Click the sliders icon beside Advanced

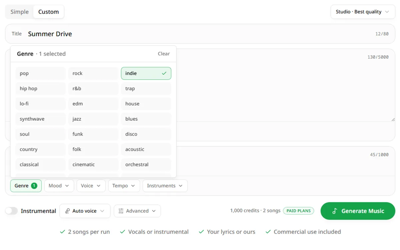(x=121, y=211)
